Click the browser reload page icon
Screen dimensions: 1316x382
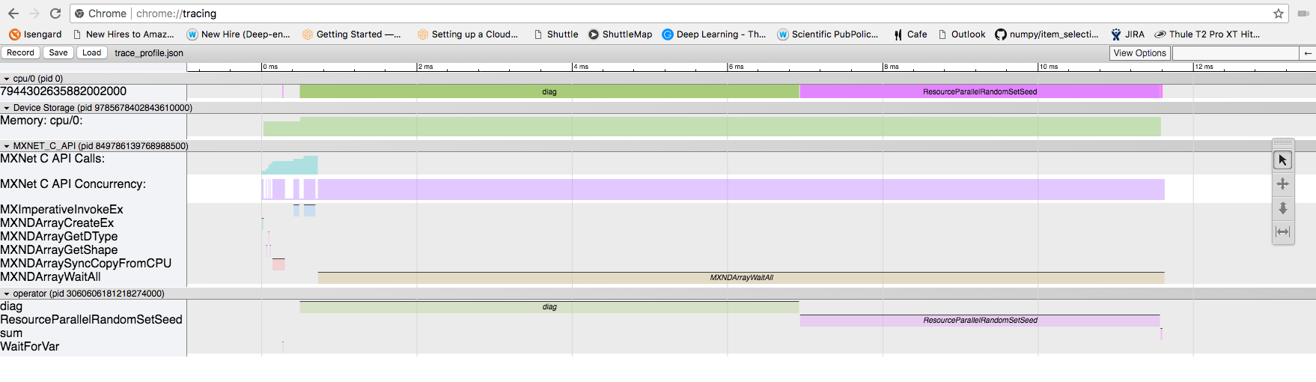(x=55, y=13)
